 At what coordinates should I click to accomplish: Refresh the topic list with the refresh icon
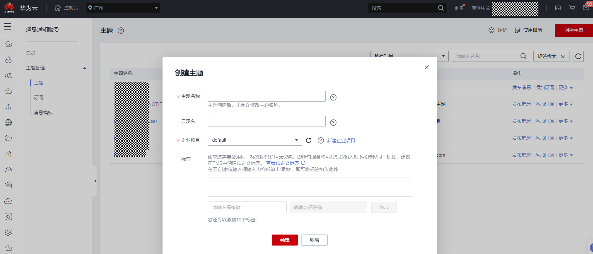[x=578, y=56]
